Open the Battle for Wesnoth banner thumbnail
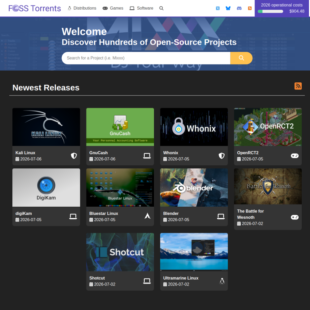Viewport: 310px width, 310px height. click(268, 186)
